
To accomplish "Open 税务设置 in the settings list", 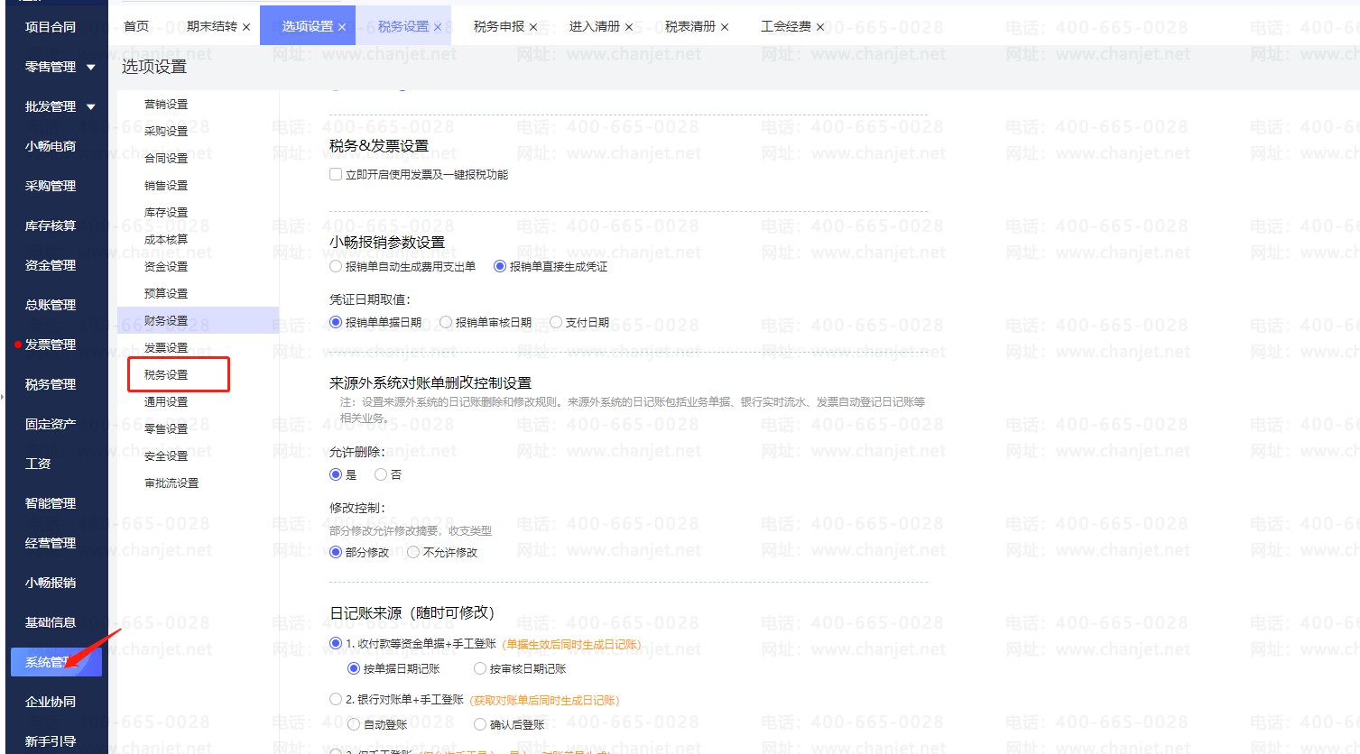I will pyautogui.click(x=166, y=374).
